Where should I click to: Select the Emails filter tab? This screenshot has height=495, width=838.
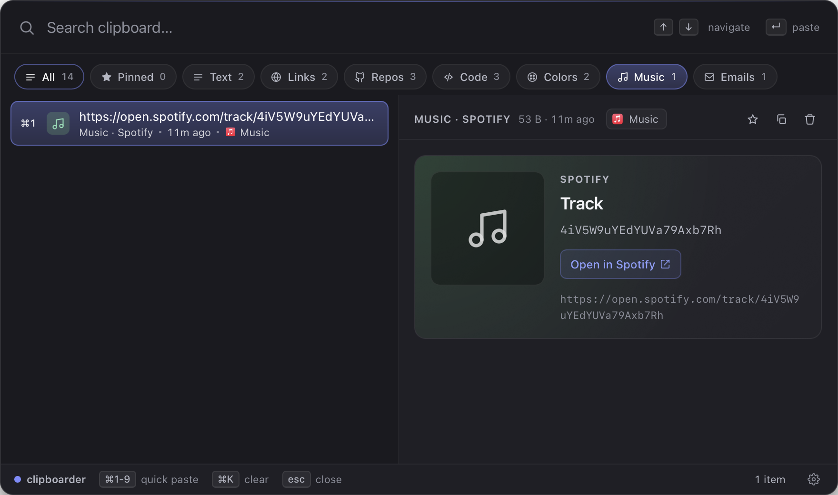(735, 77)
